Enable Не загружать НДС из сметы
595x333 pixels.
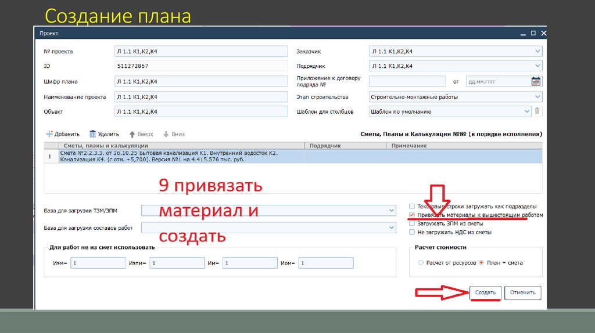coord(412,232)
